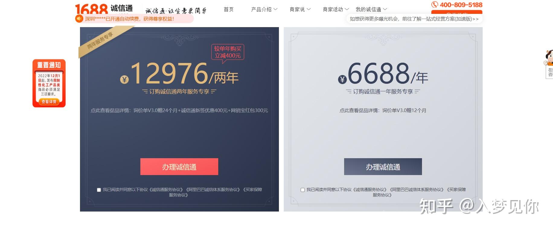Viewport: 553px width, 229px height.
Task: Check the agreement box on two-year plan
Action: [99, 190]
